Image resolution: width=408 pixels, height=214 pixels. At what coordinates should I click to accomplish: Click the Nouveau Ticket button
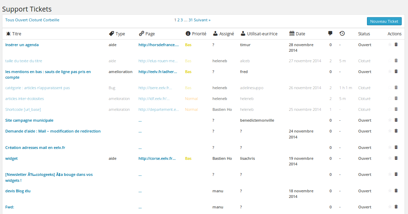coord(384,21)
